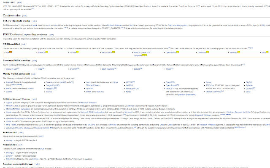Open the PikeOS link
Screen dimensions: 270x168
[x=169, y=89]
